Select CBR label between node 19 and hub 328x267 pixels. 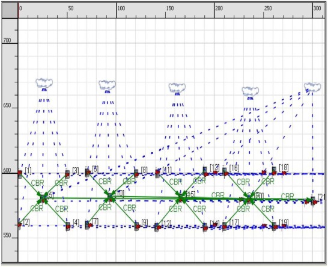[x=268, y=209]
